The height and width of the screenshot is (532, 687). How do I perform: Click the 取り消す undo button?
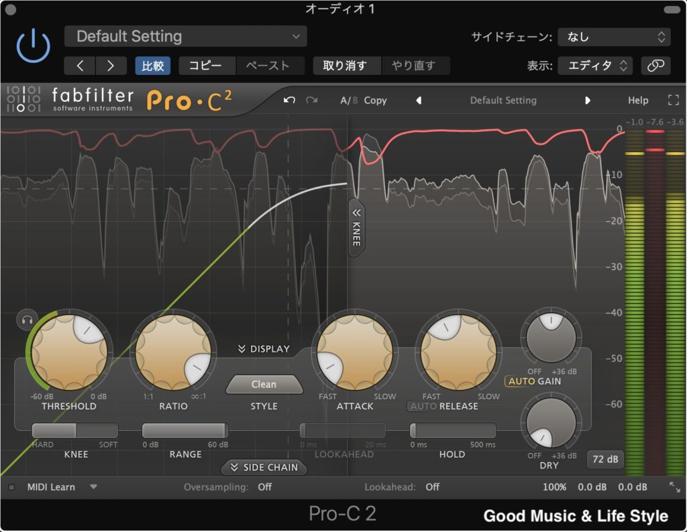[x=347, y=66]
